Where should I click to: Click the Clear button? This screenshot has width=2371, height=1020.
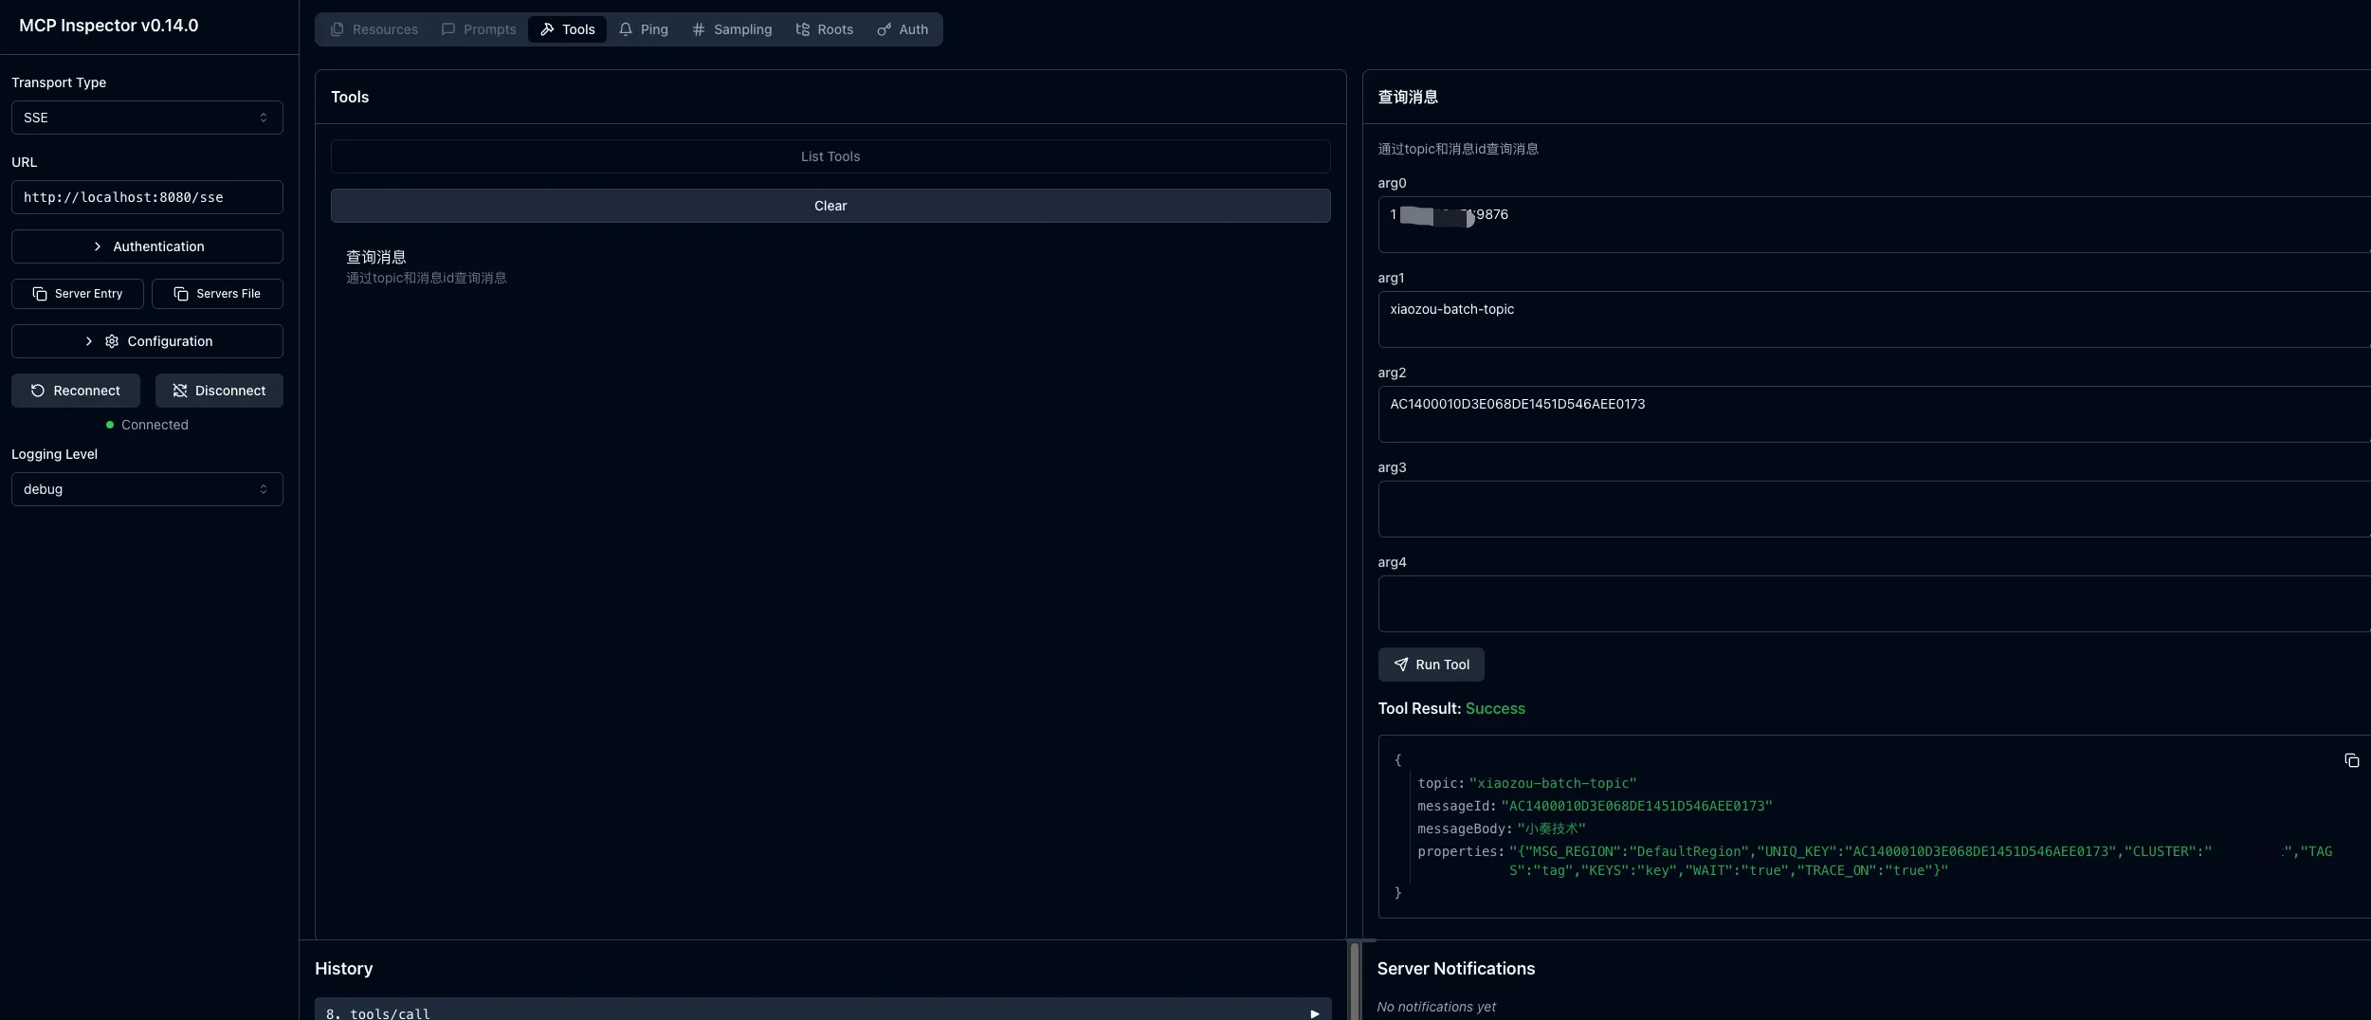coord(830,206)
